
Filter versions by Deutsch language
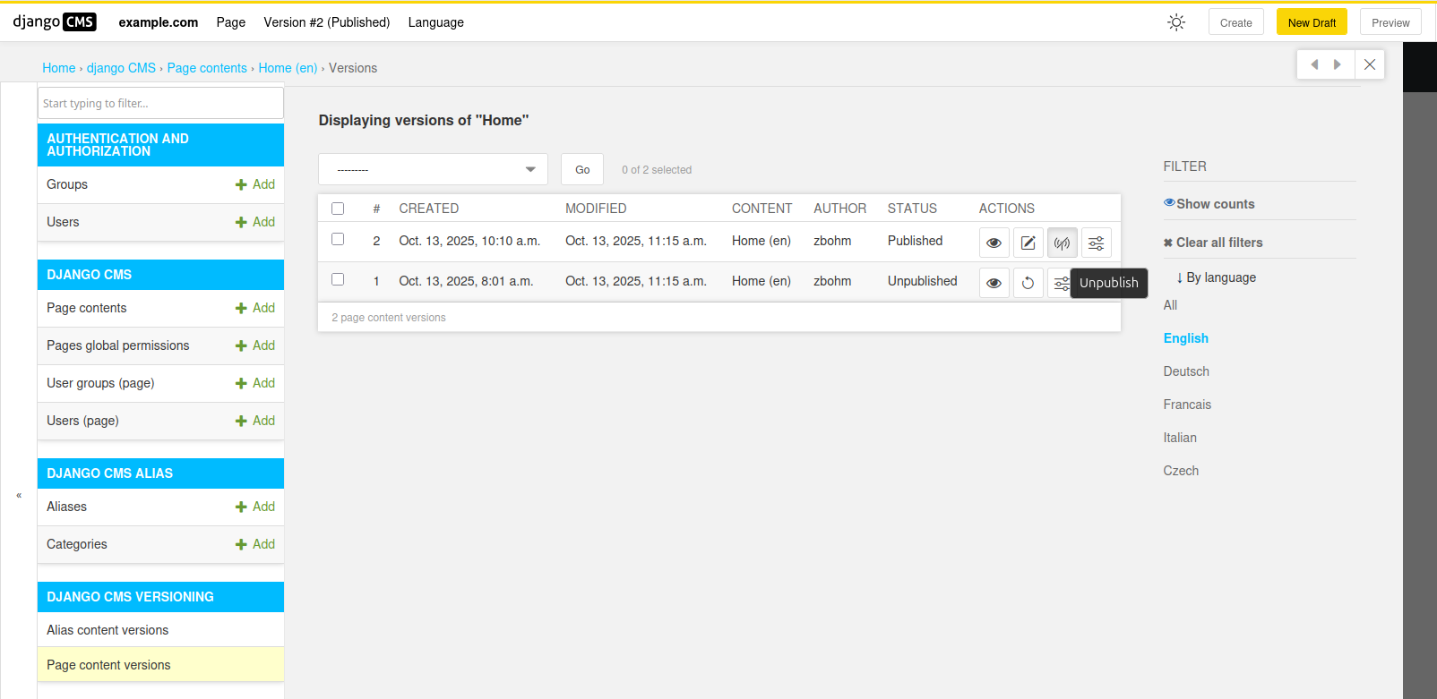1185,371
